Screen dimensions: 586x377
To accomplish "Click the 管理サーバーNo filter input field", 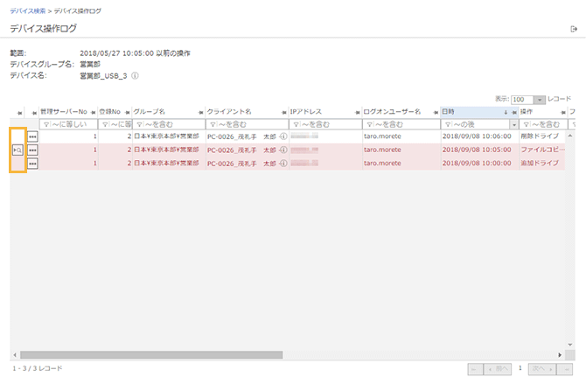I will click(72, 124).
